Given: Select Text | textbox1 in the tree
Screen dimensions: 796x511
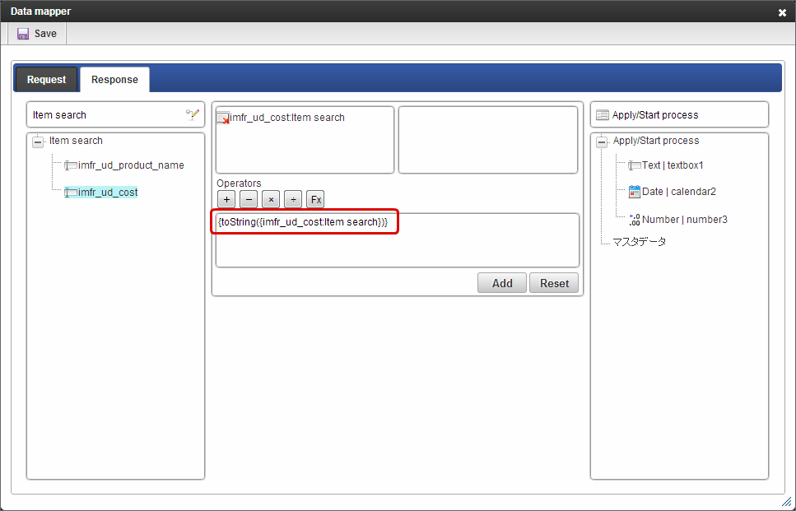Looking at the screenshot, I should click(x=673, y=165).
